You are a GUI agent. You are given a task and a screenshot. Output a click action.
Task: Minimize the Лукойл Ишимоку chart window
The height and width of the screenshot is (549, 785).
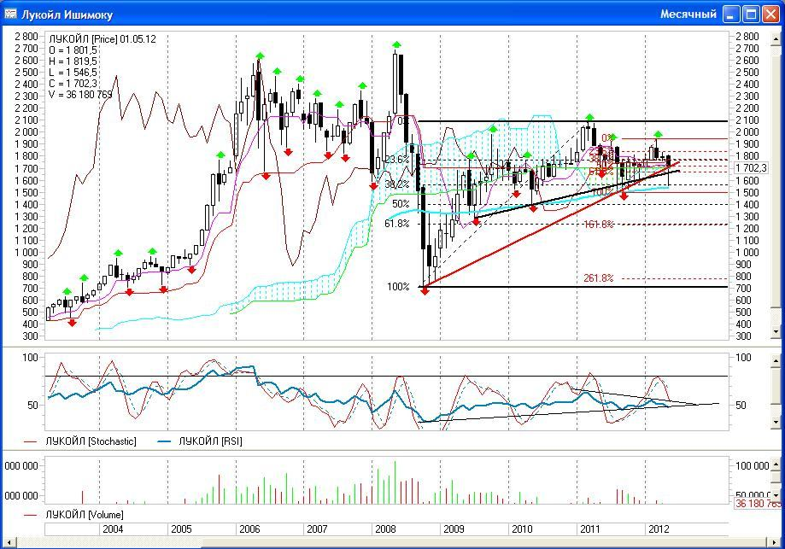[731, 15]
